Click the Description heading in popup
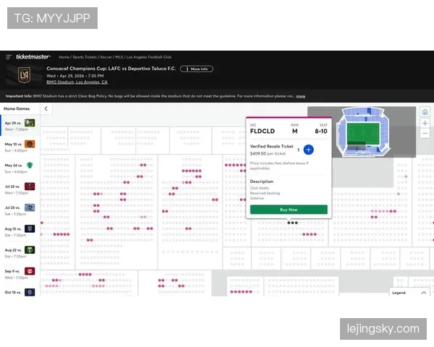 (x=262, y=181)
